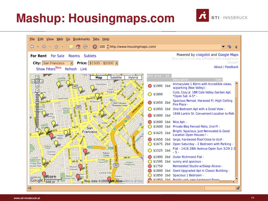
Task: Open the Help menu
Action: [x=106, y=39]
